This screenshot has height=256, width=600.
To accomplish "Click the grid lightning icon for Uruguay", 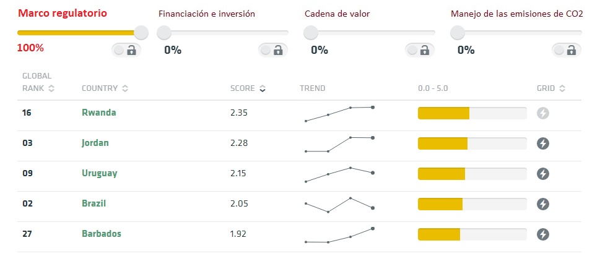I will [543, 174].
